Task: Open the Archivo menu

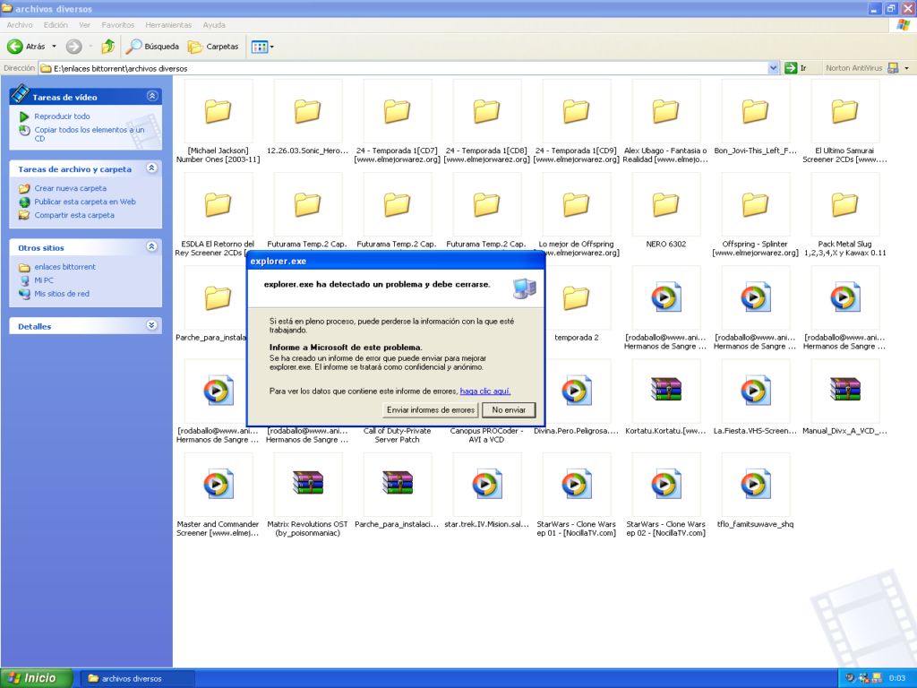Action: coord(20,25)
